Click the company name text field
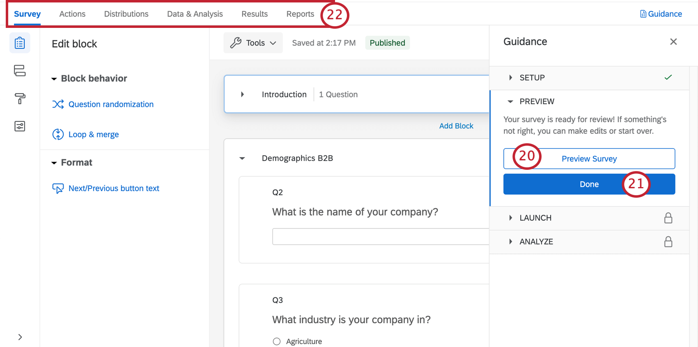 click(380, 237)
